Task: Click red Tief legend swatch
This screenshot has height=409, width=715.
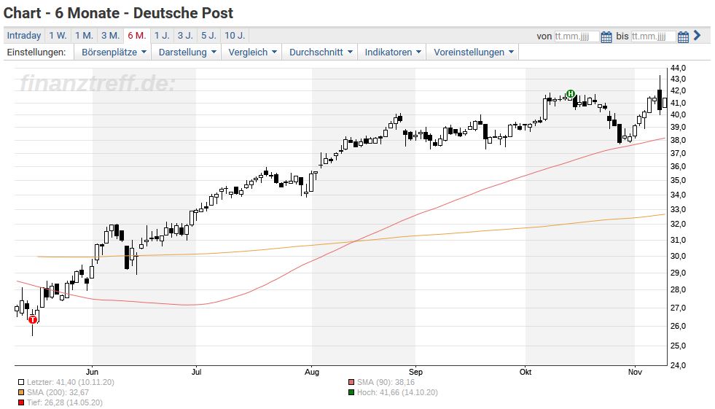Action: coord(21,402)
